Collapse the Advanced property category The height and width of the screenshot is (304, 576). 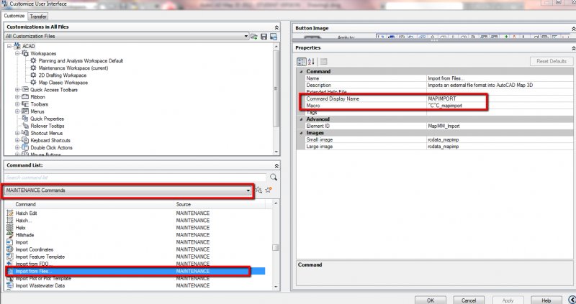[301, 119]
